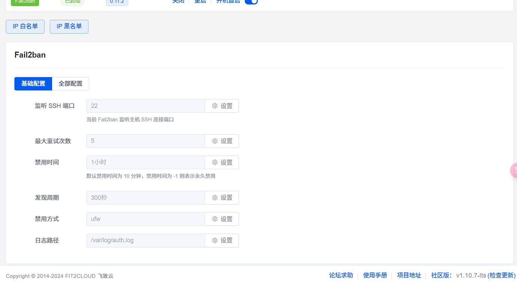
Task: Click the SSH port input field showing 22
Action: point(145,106)
